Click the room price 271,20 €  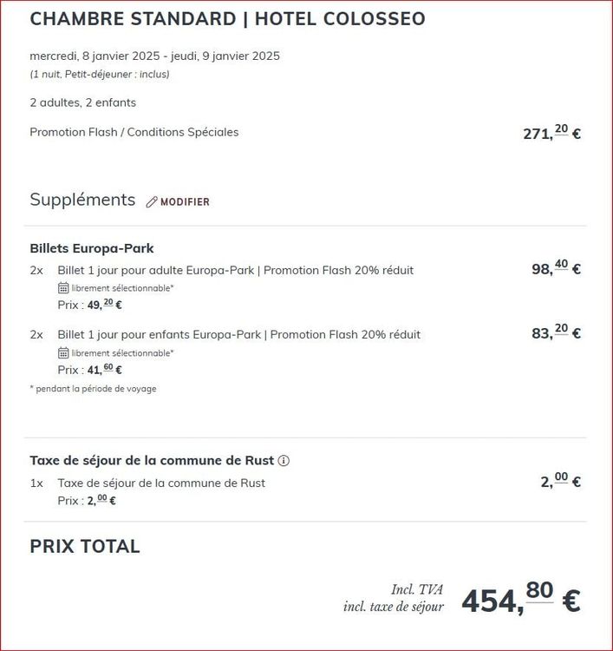click(x=551, y=133)
